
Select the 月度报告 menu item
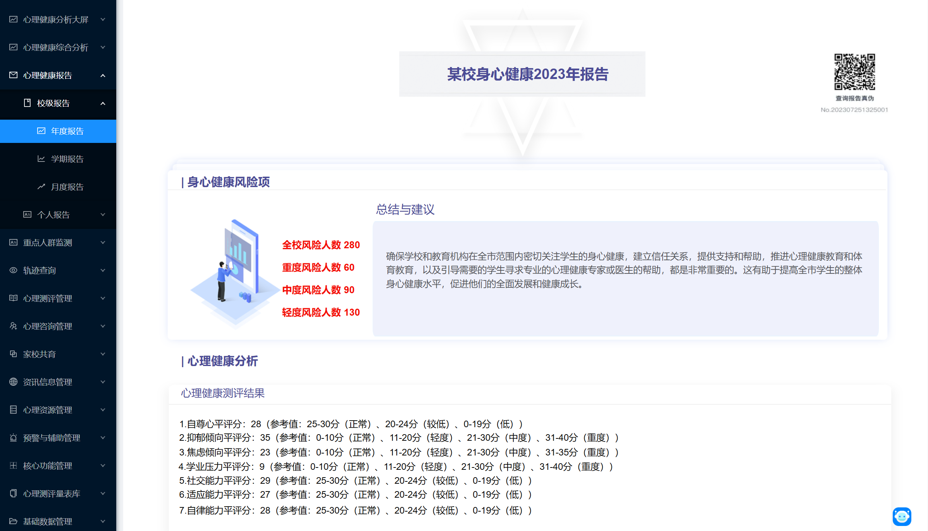pyautogui.click(x=67, y=187)
